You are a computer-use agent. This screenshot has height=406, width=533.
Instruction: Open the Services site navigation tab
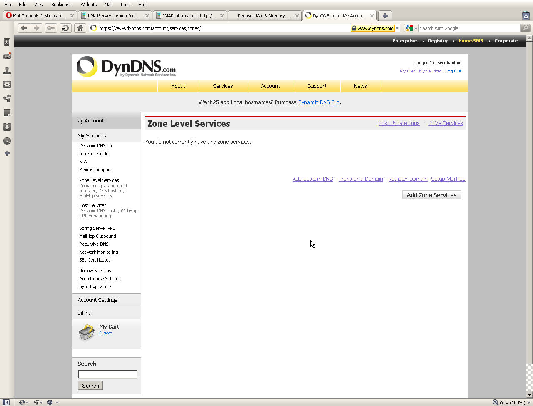click(223, 86)
